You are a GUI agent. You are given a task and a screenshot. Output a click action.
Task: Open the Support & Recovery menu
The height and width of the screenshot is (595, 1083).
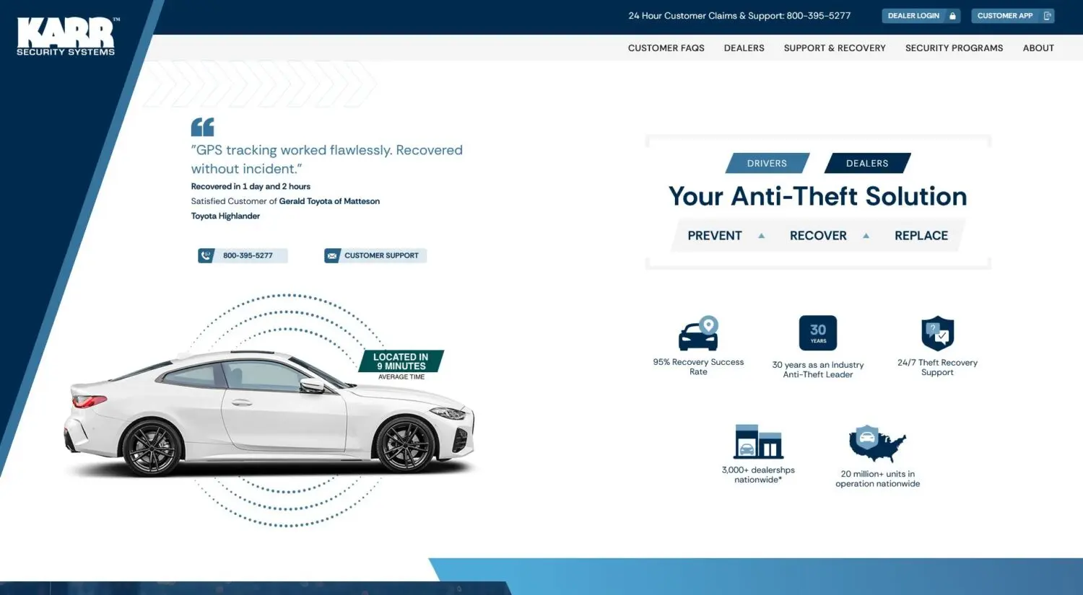835,48
